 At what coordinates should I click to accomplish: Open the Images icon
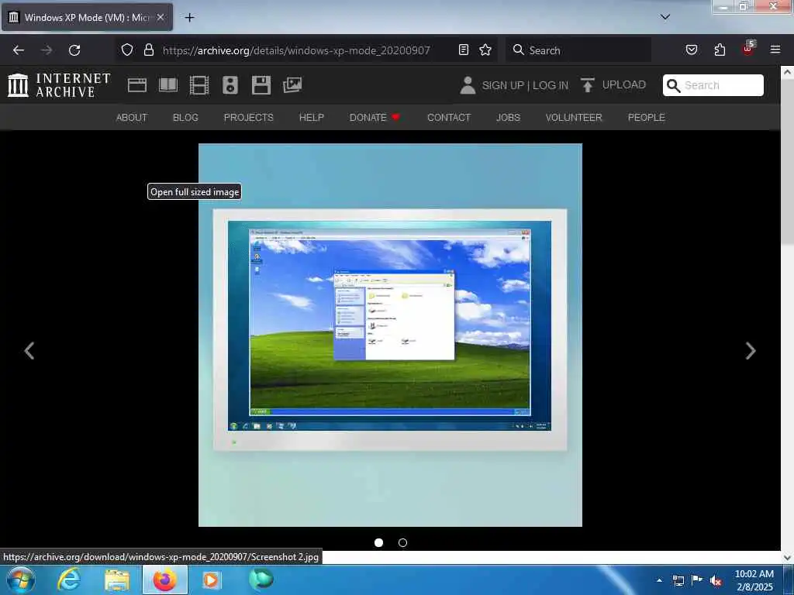pos(292,85)
